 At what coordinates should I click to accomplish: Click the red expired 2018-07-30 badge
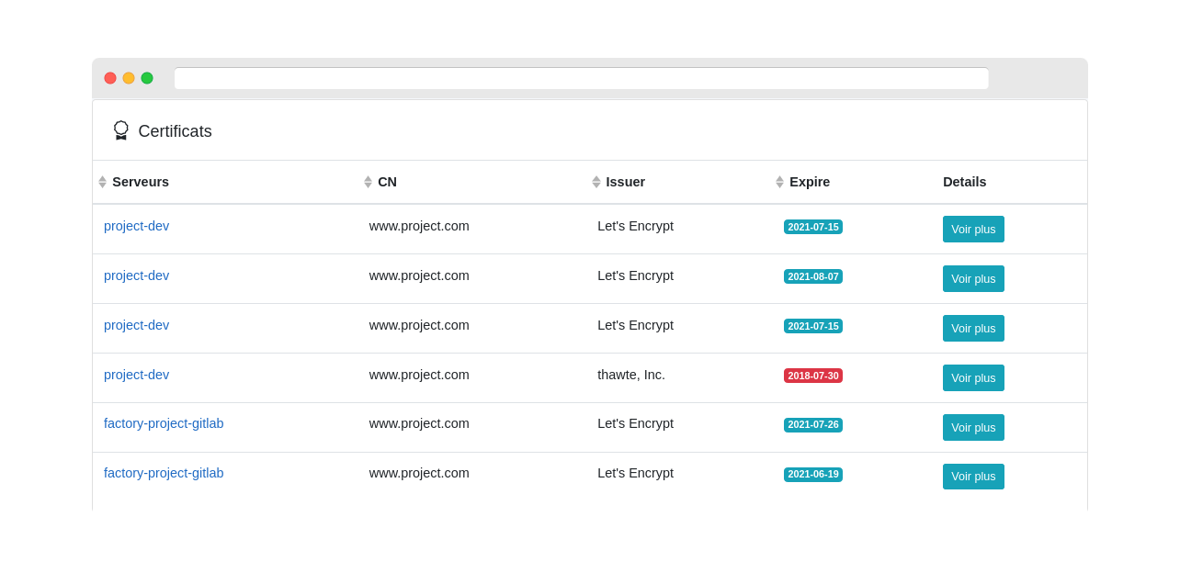pyautogui.click(x=813, y=376)
